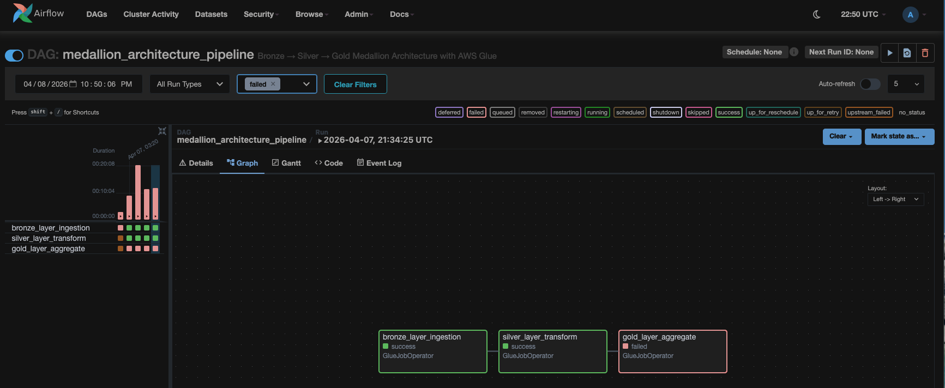This screenshot has height=388, width=945.
Task: Delete the DAG with the trash icon
Action: (925, 53)
